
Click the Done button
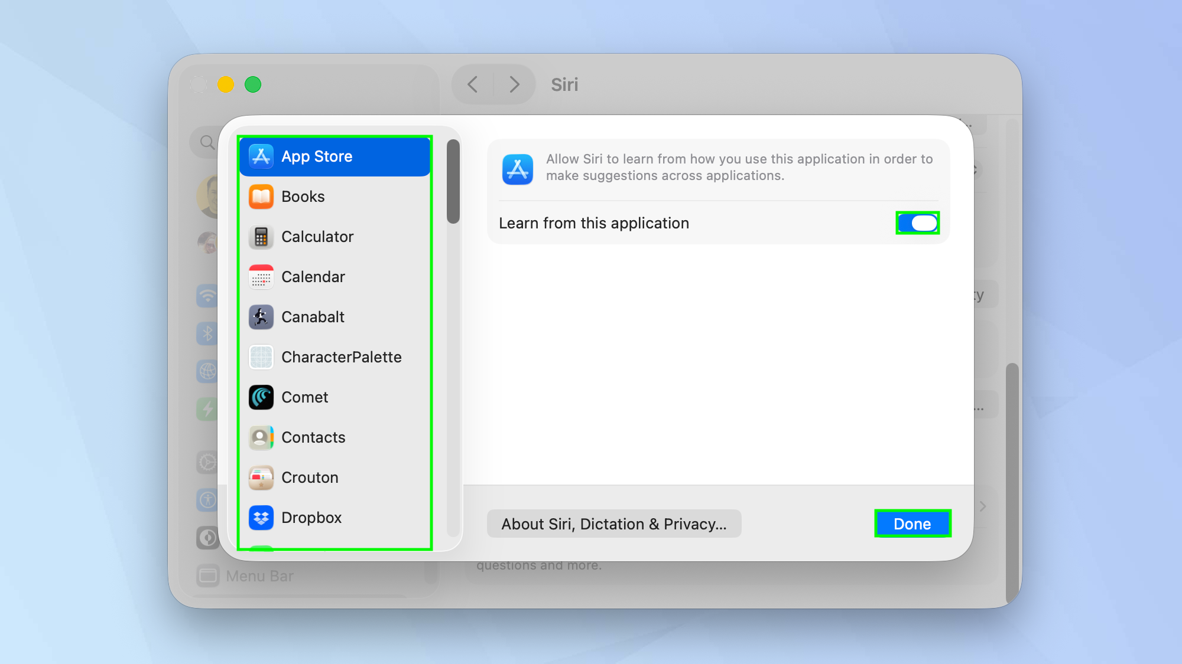pos(912,523)
